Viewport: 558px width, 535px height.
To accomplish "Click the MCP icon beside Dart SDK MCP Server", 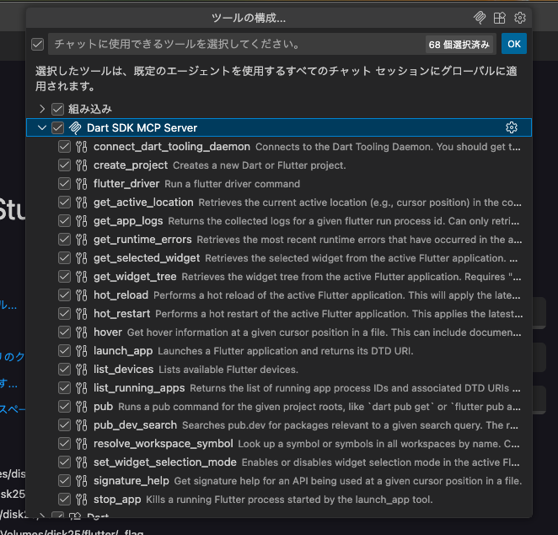I will click(x=75, y=127).
